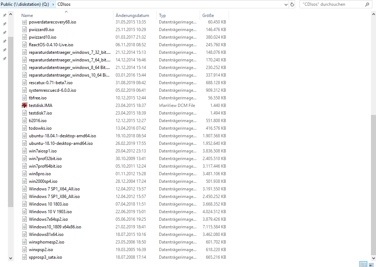This screenshot has height=267, width=376.
Task: Select reparaturdatentraeger_windows_7_64_bit file
Action: point(70,60)
